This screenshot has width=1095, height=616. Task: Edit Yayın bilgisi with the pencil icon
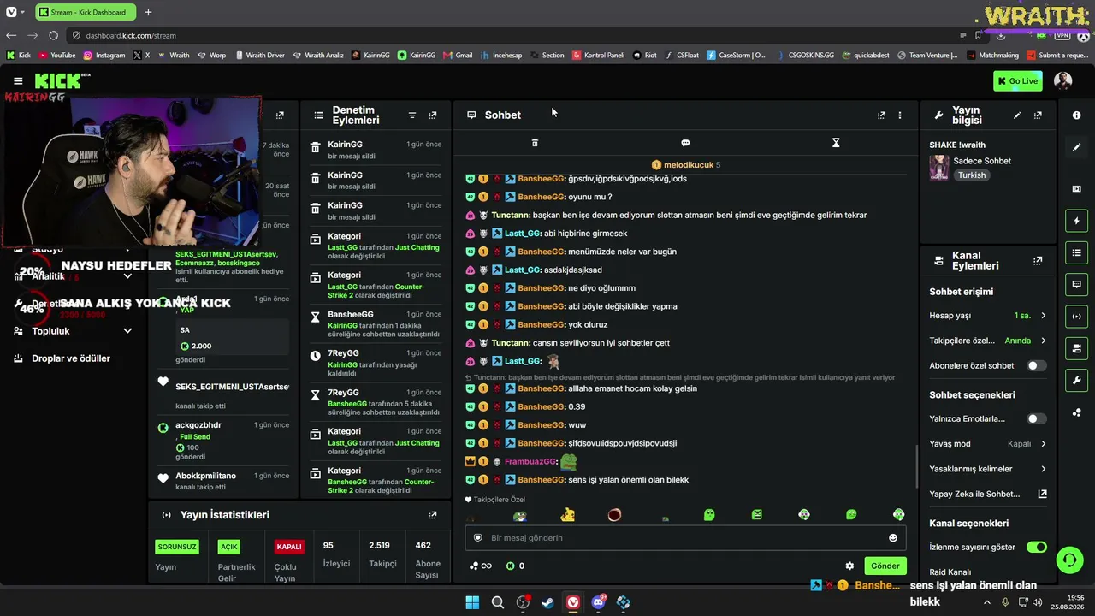pos(1017,115)
